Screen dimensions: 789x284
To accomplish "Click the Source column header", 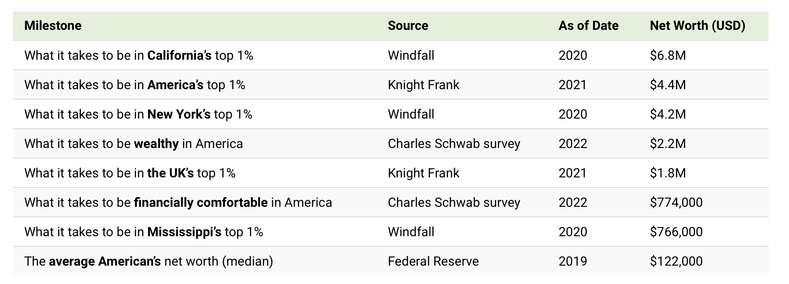I will pos(408,26).
